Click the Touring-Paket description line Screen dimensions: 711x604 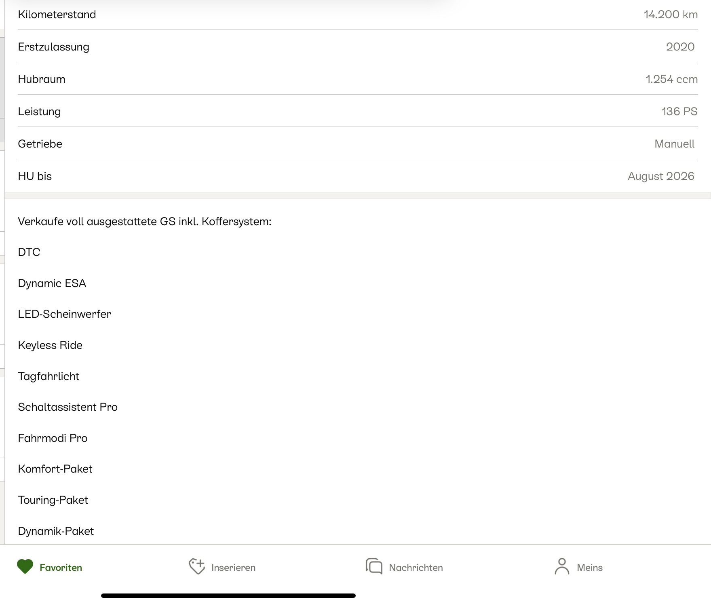point(53,500)
